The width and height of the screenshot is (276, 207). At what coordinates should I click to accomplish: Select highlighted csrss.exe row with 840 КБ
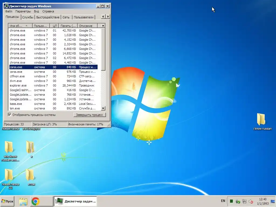click(x=53, y=67)
